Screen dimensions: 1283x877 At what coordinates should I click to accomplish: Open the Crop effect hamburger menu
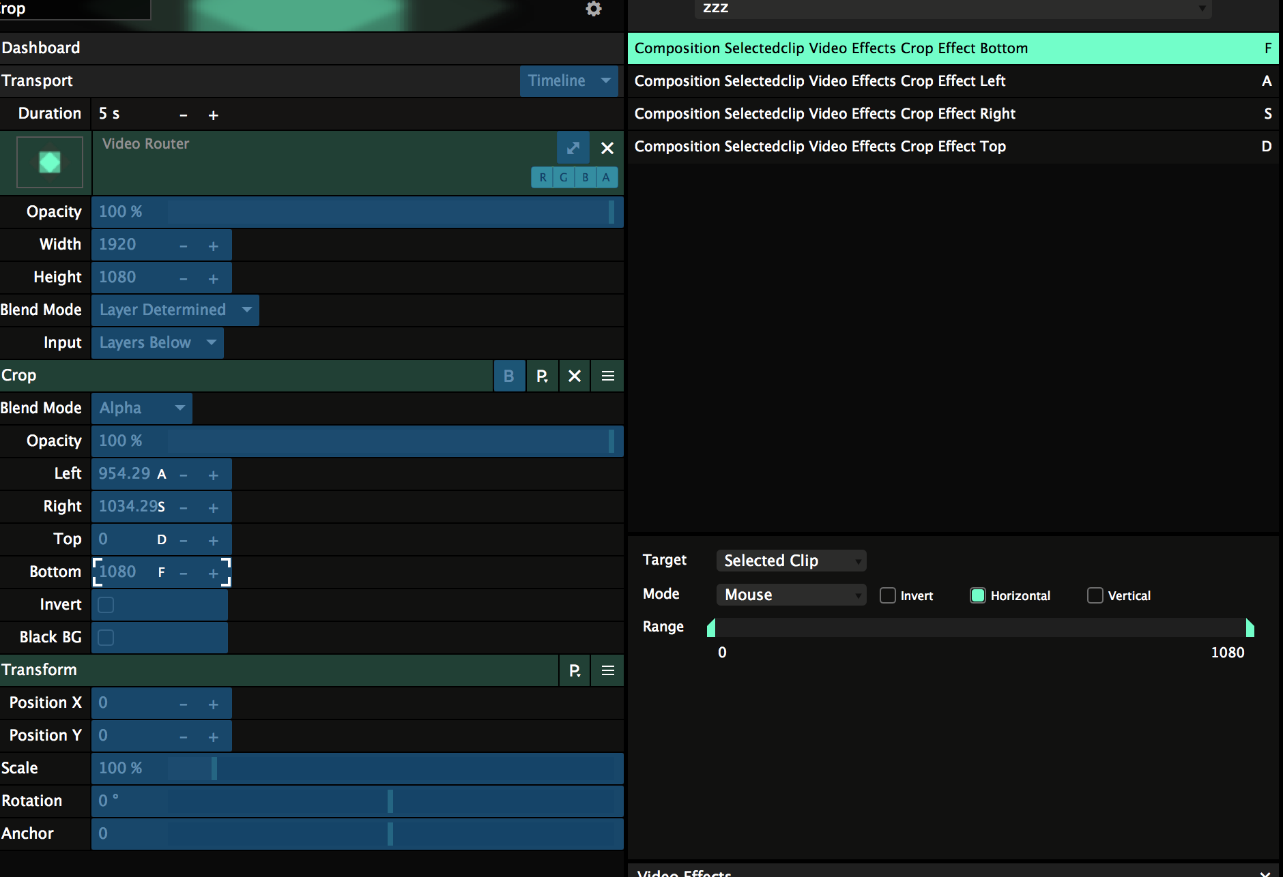tap(608, 376)
